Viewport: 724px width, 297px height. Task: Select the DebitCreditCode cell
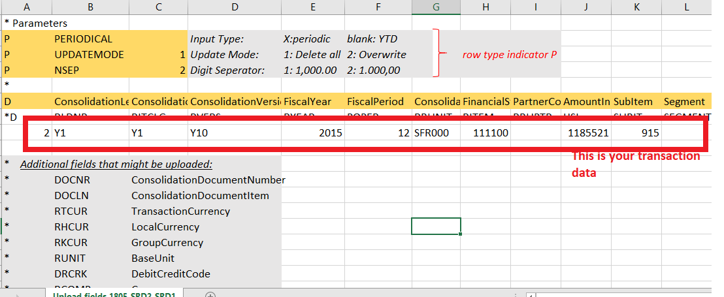(171, 274)
